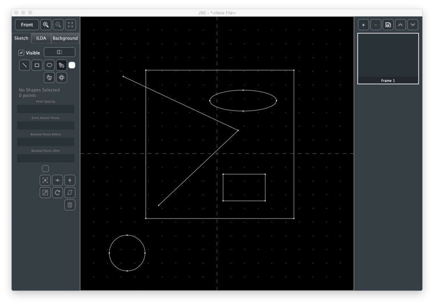Activate the hand pointer select tool
This screenshot has width=434, height=305.
click(x=49, y=78)
